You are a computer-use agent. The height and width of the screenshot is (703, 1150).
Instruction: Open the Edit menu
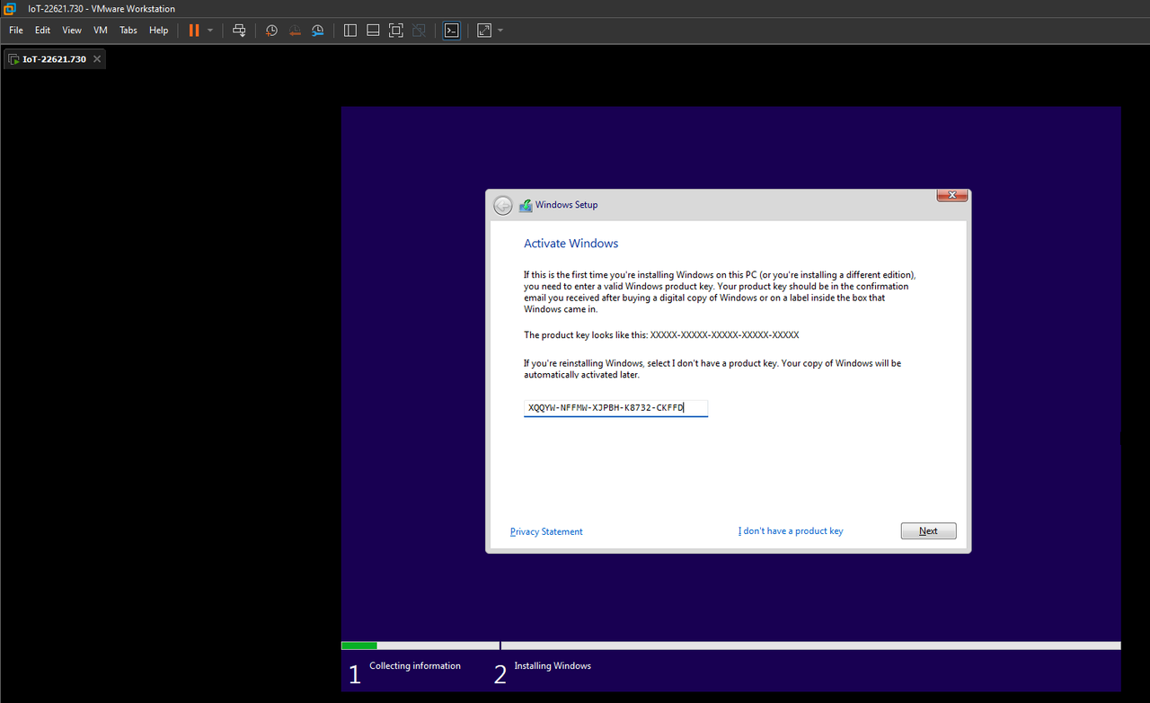pyautogui.click(x=42, y=31)
